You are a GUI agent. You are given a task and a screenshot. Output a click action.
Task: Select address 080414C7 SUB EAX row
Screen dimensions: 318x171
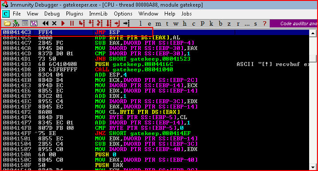tap(155, 43)
